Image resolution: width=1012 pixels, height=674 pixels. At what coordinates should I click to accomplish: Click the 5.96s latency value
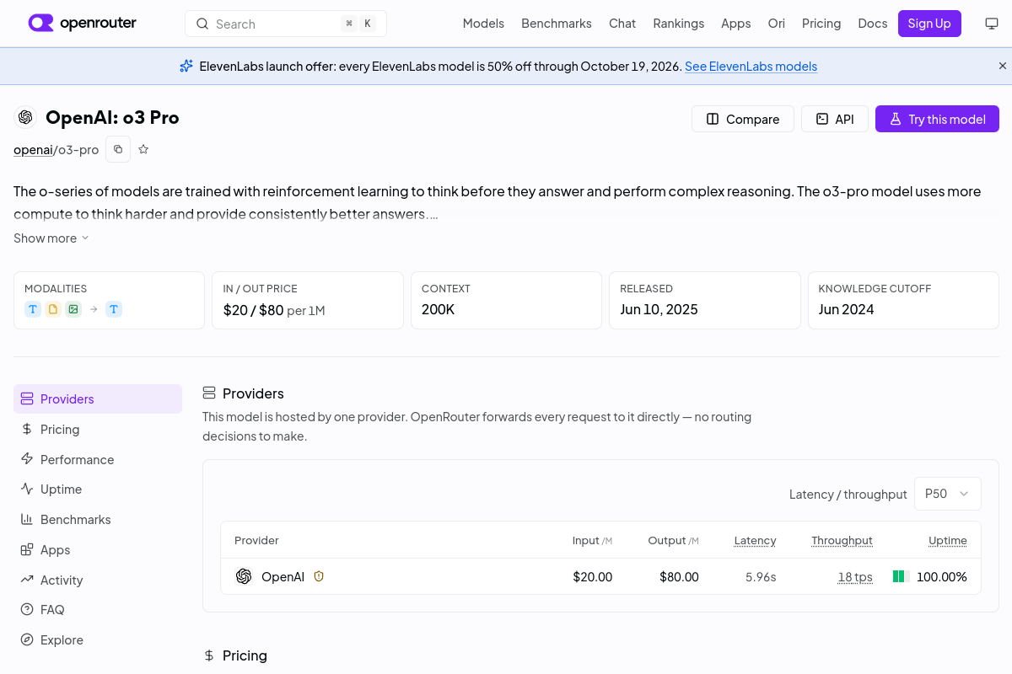point(761,577)
